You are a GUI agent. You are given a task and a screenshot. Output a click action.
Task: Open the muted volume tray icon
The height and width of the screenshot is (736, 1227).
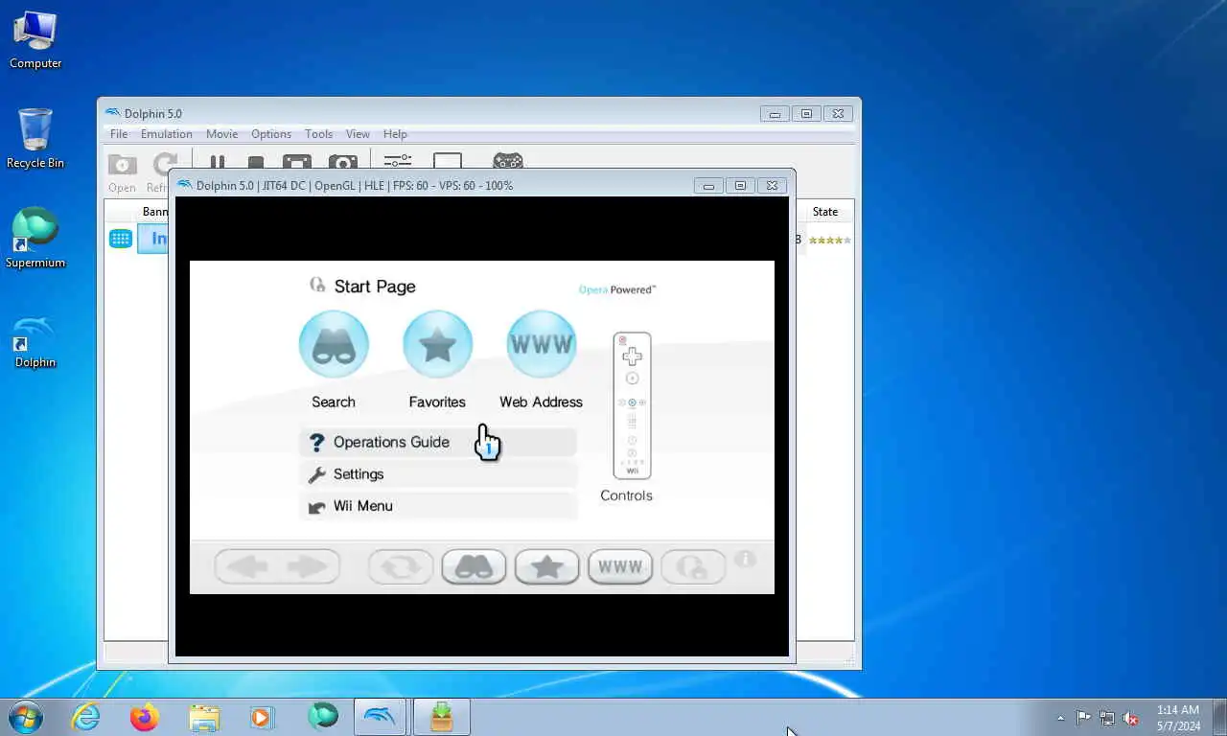pyautogui.click(x=1131, y=718)
